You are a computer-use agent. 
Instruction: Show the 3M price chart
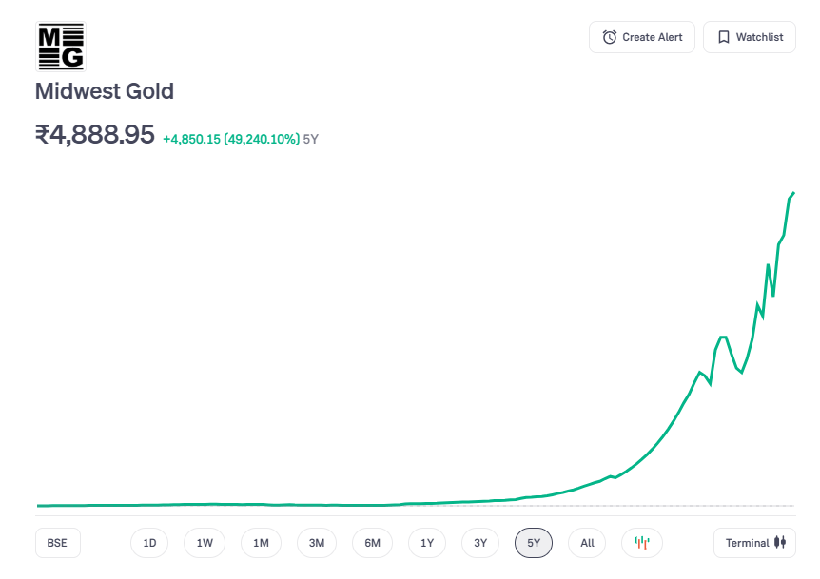[x=317, y=543]
